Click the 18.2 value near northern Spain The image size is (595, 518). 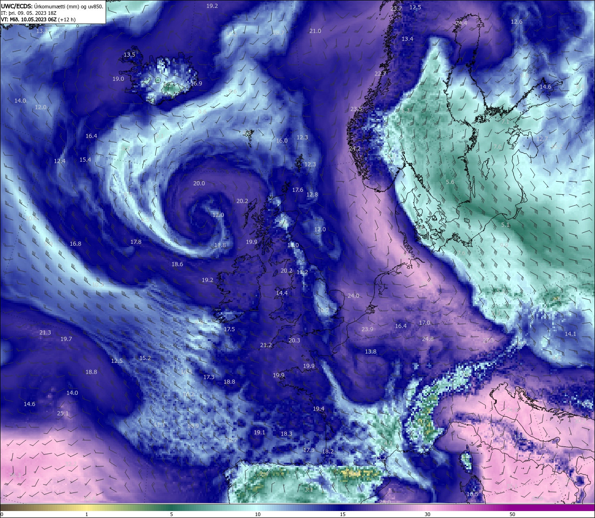328,451
